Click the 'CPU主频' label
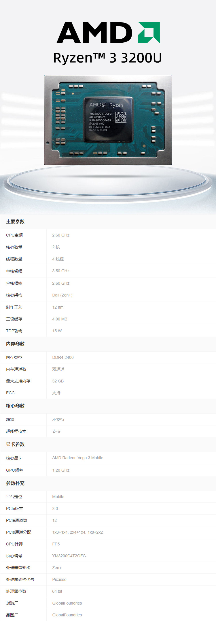 [x=14, y=235]
